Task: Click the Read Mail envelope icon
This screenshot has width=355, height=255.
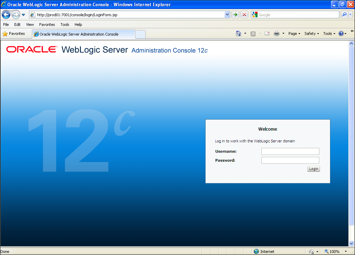Action: point(267,34)
